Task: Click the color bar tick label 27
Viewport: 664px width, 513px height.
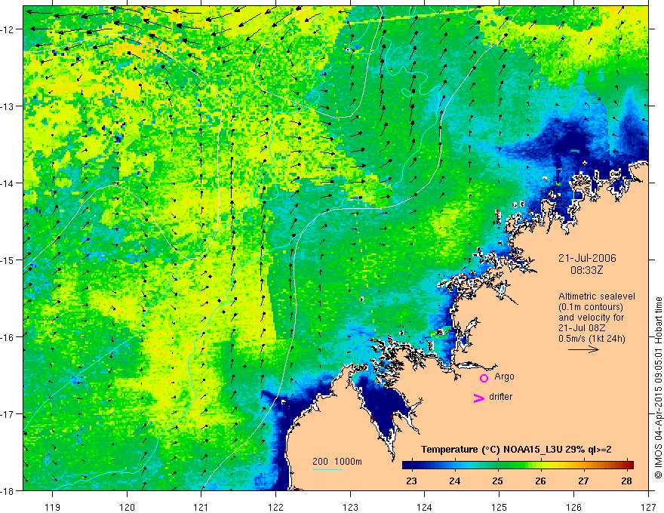Action: pos(583,481)
